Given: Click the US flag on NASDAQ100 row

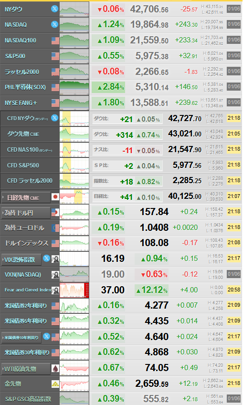Looking at the screenshot, I should coord(55,41).
